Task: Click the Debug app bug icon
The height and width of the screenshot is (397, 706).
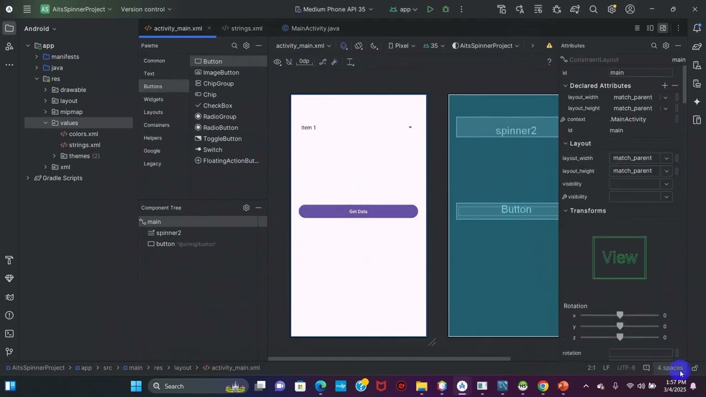Action: click(446, 9)
